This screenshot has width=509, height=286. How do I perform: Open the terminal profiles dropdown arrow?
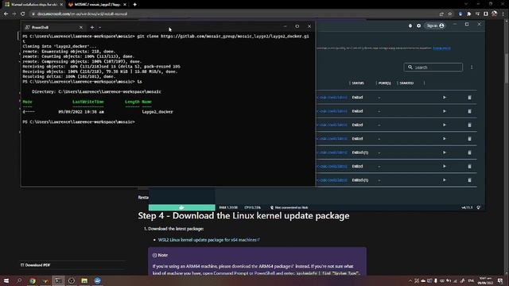[100, 27]
